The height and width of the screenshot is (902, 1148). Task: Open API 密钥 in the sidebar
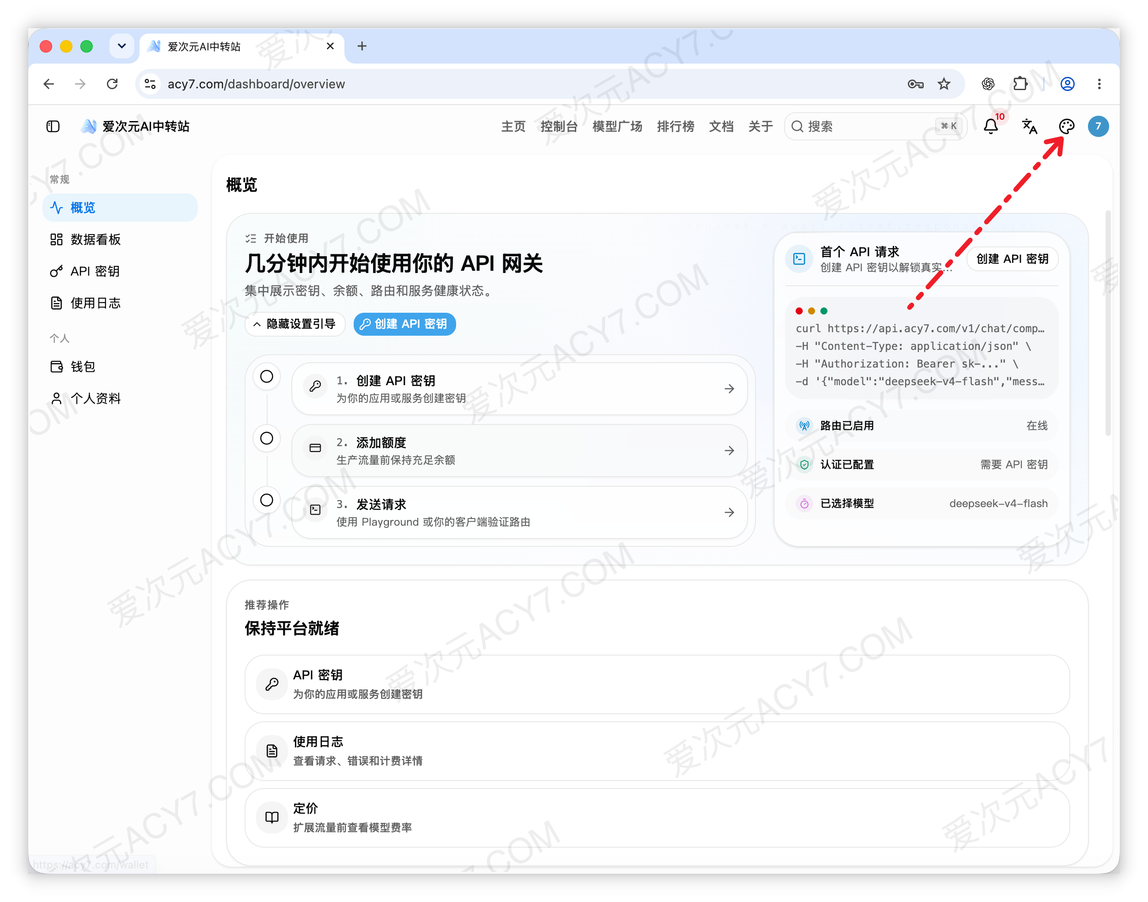(121, 271)
